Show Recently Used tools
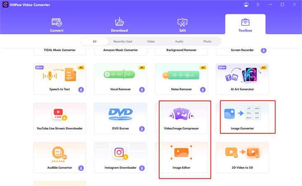Viewport: 302px width, 186px height. tap(123, 41)
